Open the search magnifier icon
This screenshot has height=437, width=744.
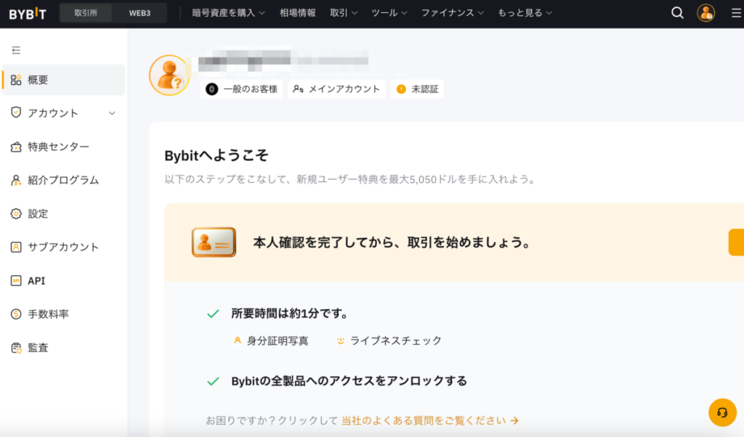click(678, 13)
